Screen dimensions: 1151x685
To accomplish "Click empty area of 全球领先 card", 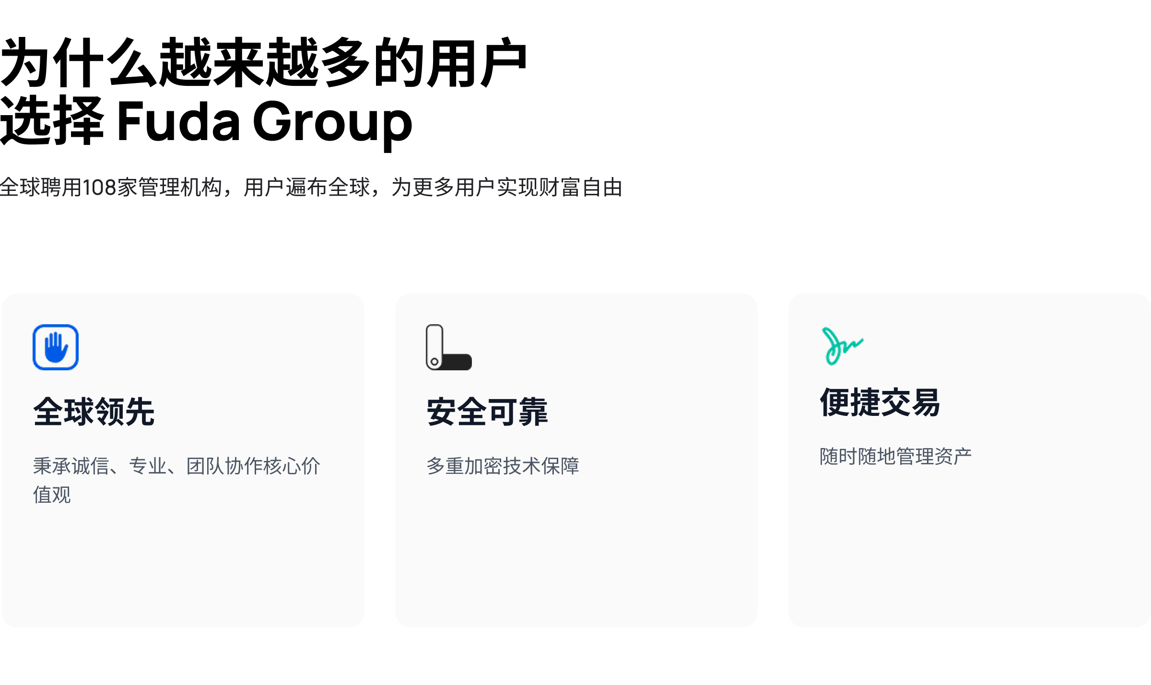I will (182, 566).
